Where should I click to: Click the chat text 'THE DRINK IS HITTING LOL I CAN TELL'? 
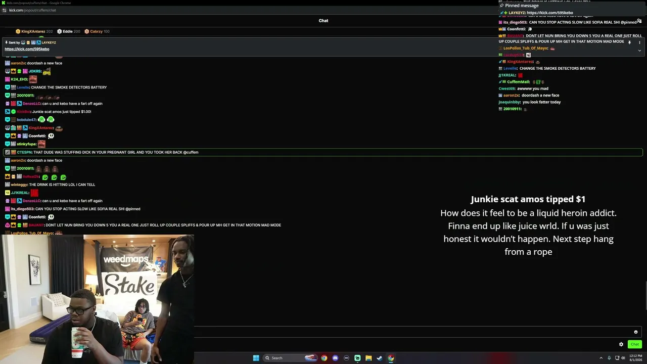tap(62, 185)
